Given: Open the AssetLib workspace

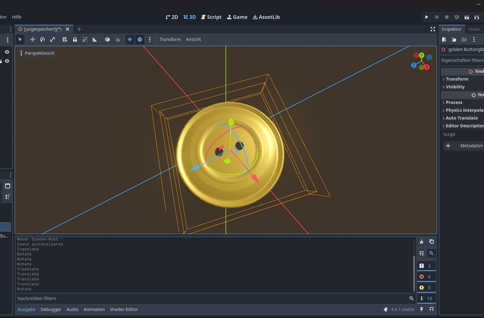Looking at the screenshot, I should pyautogui.click(x=266, y=17).
